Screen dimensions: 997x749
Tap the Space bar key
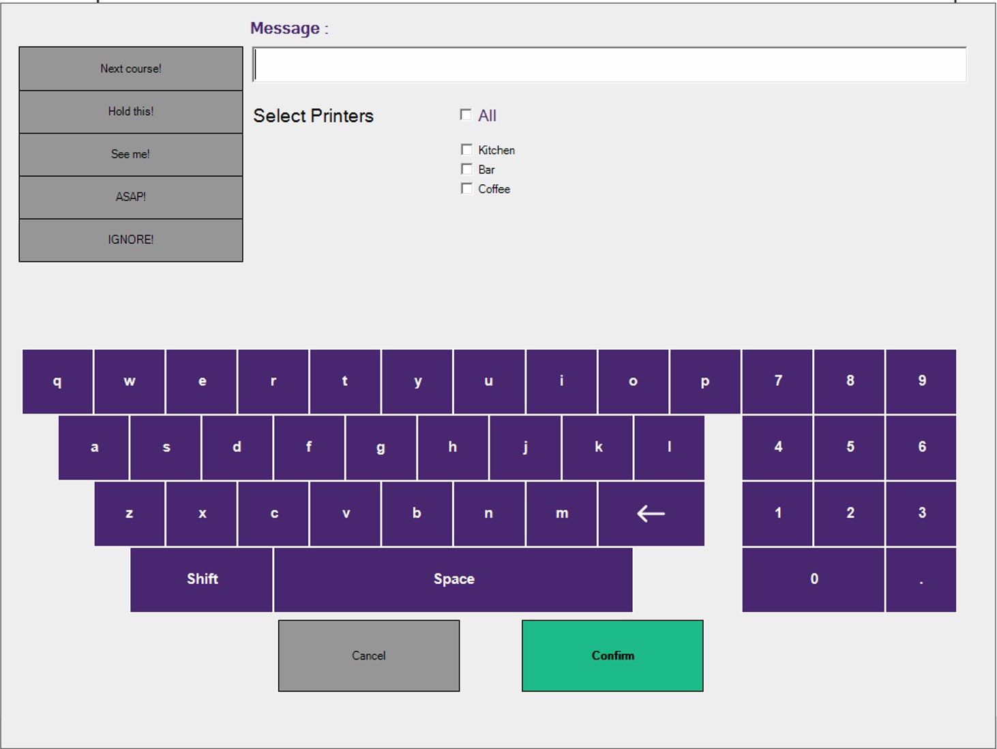(x=453, y=579)
